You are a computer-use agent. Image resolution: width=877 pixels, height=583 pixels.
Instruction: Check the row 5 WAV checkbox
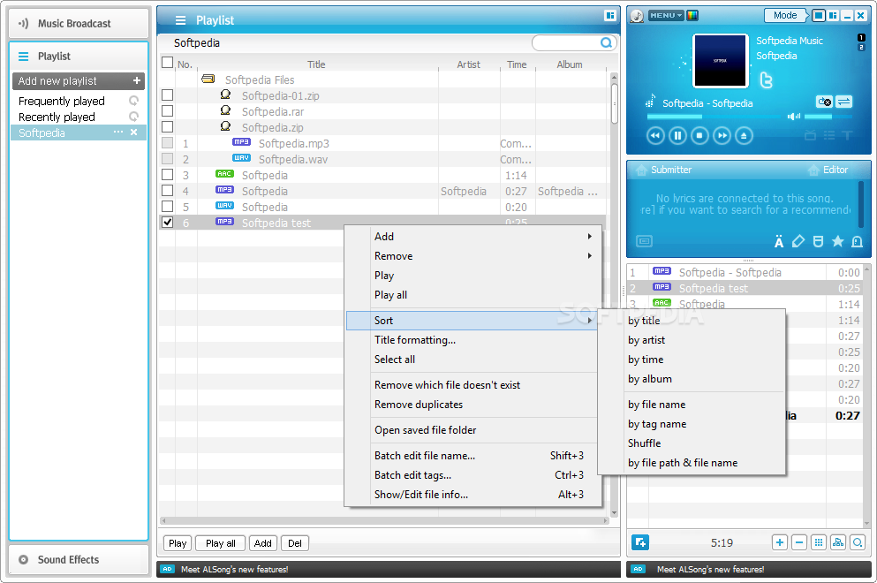pyautogui.click(x=167, y=207)
